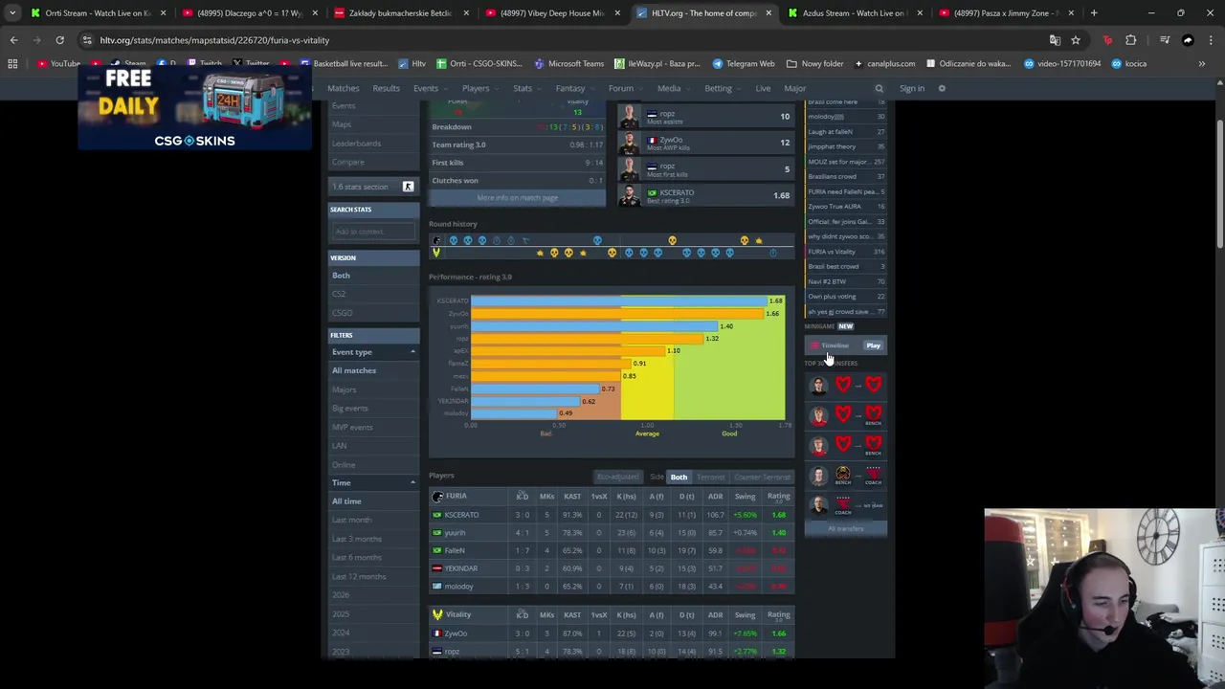1225x689 pixels.
Task: Open the Fantasy dropdown in the nav bar
Action: coord(573,88)
